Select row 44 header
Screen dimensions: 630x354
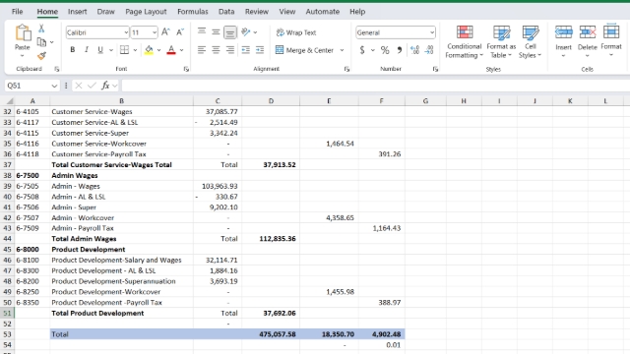pos(7,238)
